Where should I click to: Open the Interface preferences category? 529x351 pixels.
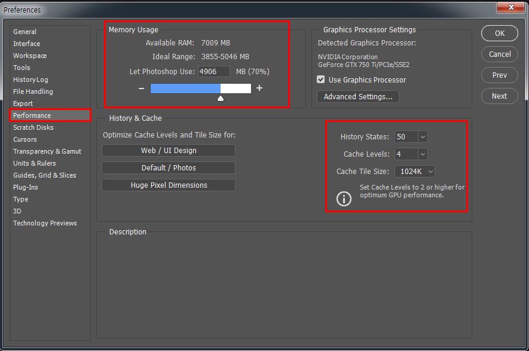pyautogui.click(x=27, y=44)
